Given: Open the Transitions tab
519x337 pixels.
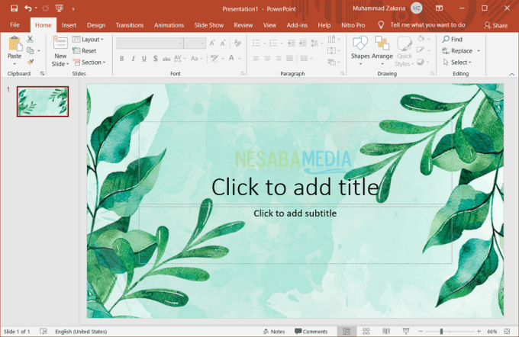Looking at the screenshot, I should click(x=130, y=25).
